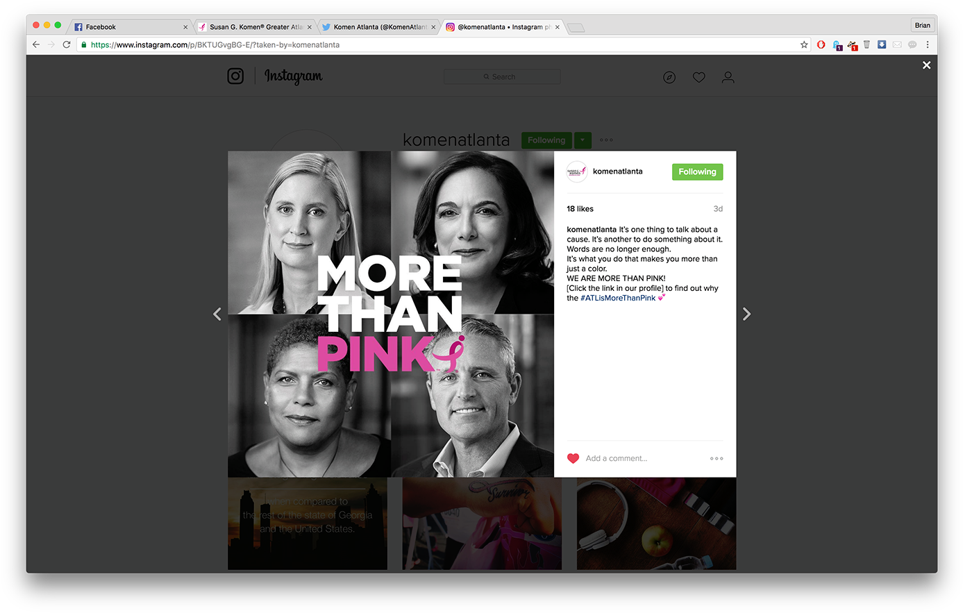Image resolution: width=963 pixels, height=613 pixels.
Task: Open the Brian profile button
Action: 922,25
